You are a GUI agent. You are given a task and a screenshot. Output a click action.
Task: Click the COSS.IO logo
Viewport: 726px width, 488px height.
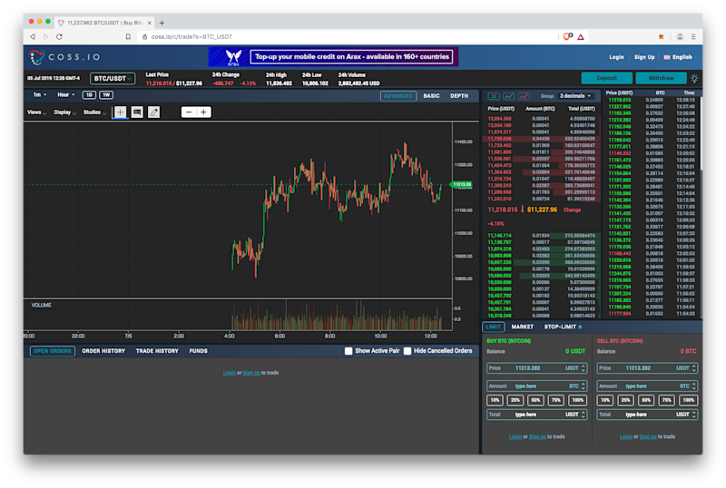click(x=64, y=57)
